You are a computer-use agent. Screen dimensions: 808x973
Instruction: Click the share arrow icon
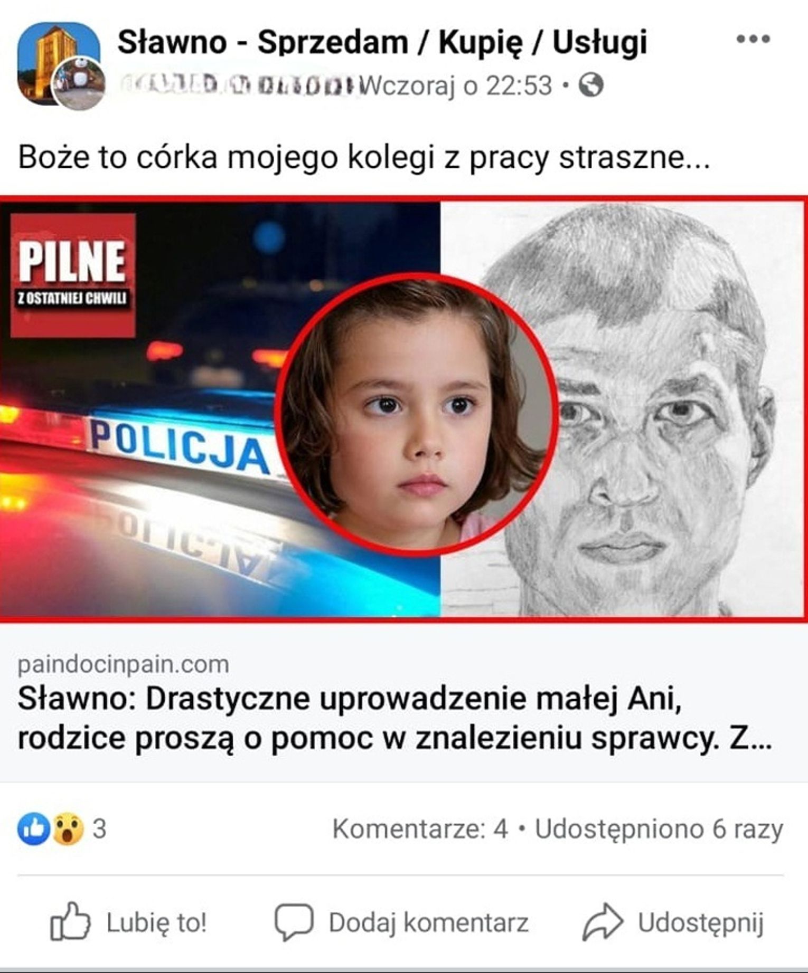(603, 922)
